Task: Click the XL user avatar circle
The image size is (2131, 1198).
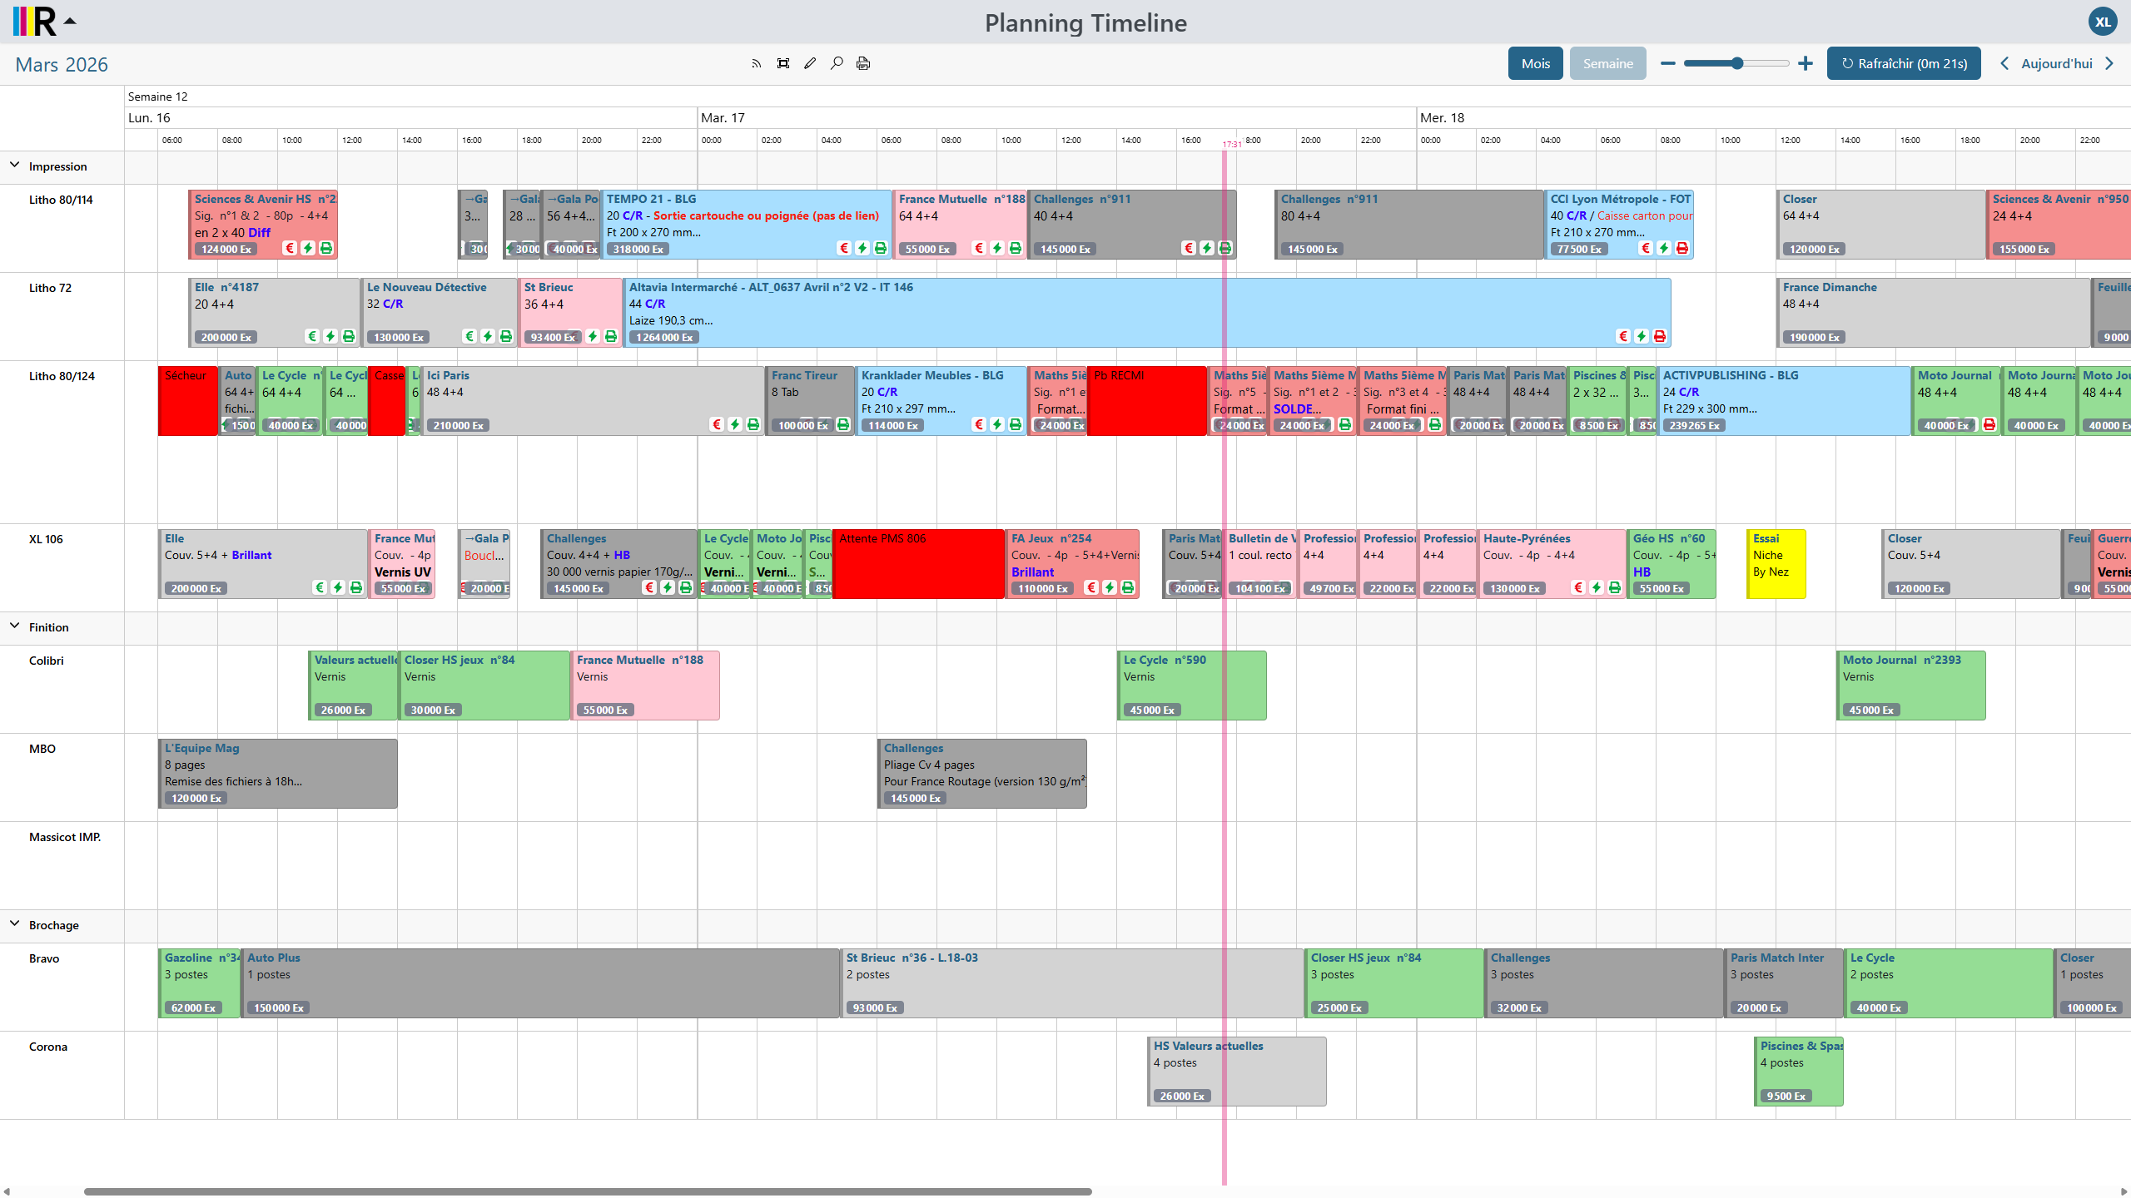Action: [x=2104, y=21]
